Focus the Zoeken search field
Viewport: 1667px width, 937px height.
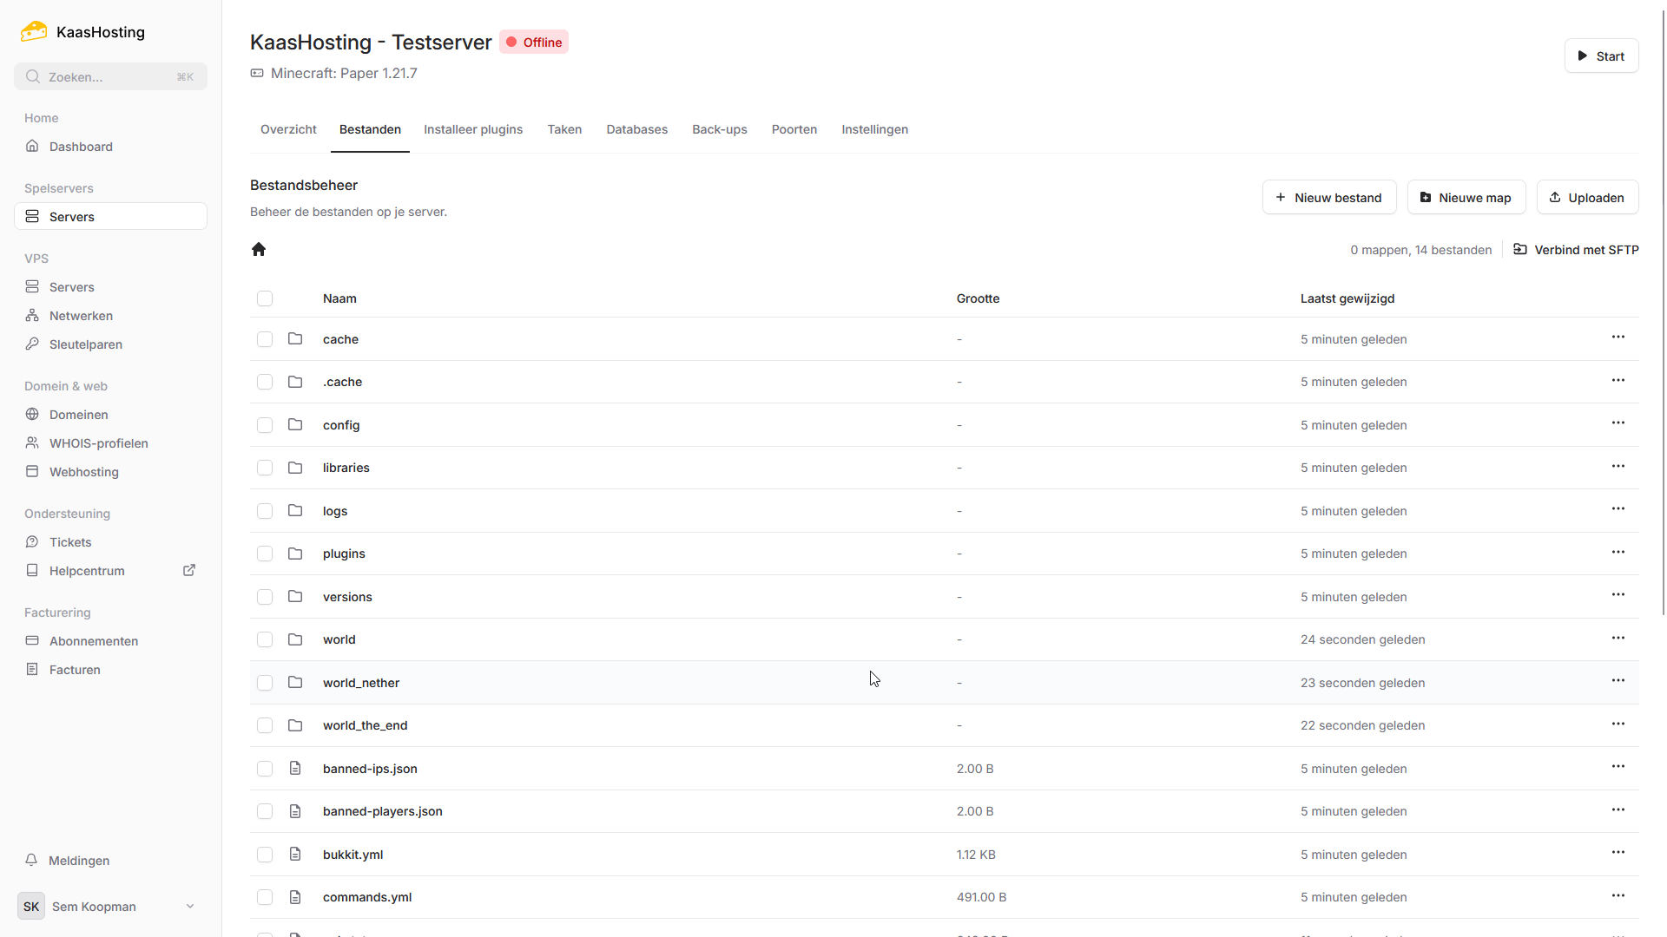(110, 76)
